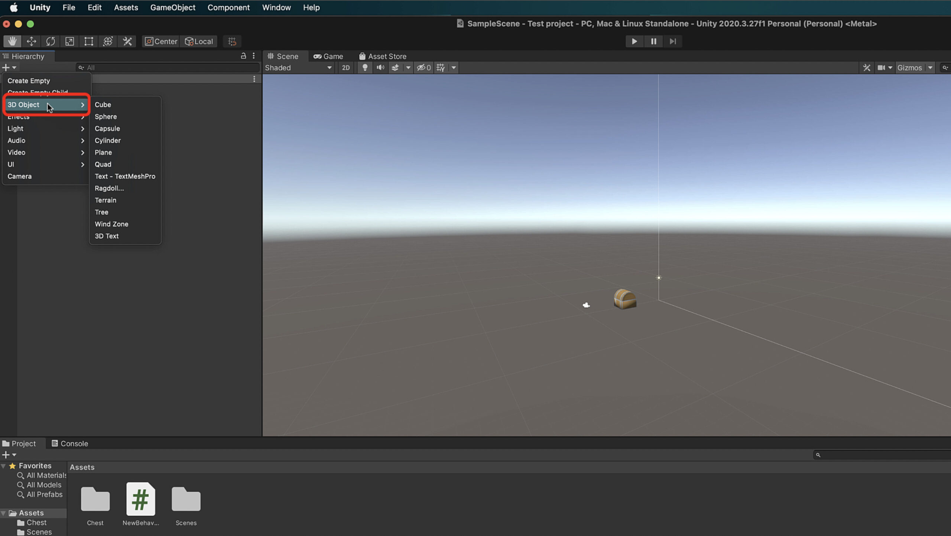Open Shaded draw mode dropdown
951x536 pixels.
(x=298, y=68)
